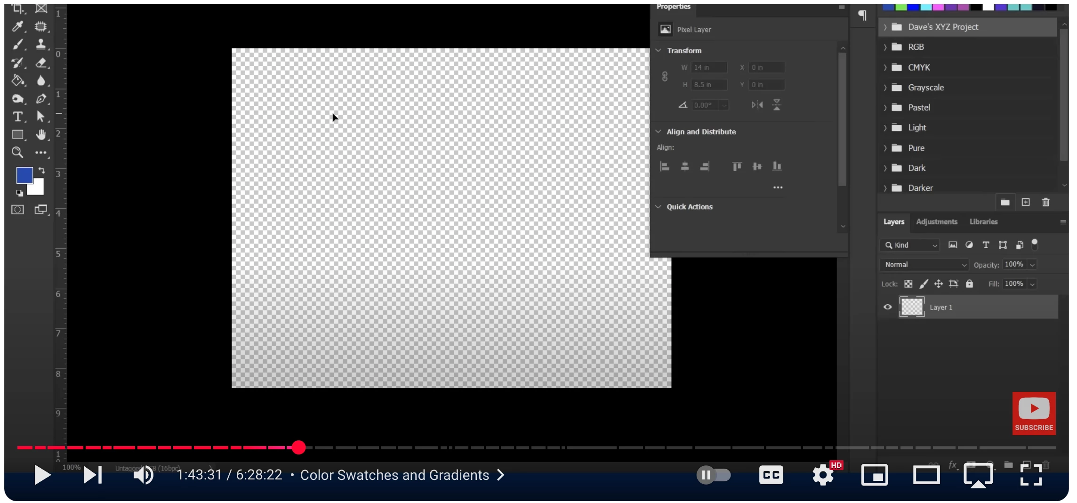Expand Dave's XYZ Project swatch group
This screenshot has width=1077, height=503.
pos(885,27)
